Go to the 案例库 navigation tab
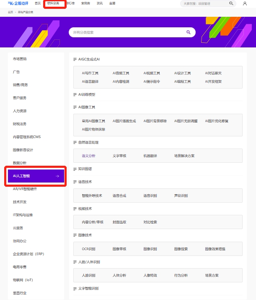The width and height of the screenshot is (256, 300). pyautogui.click(x=85, y=3)
